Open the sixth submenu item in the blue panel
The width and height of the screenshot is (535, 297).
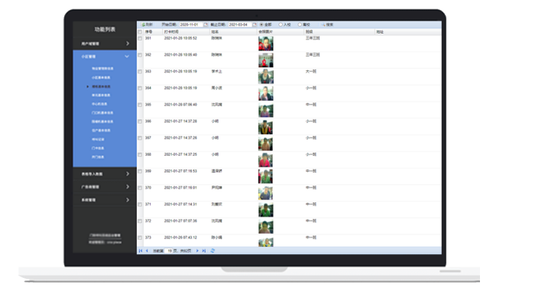(x=102, y=113)
